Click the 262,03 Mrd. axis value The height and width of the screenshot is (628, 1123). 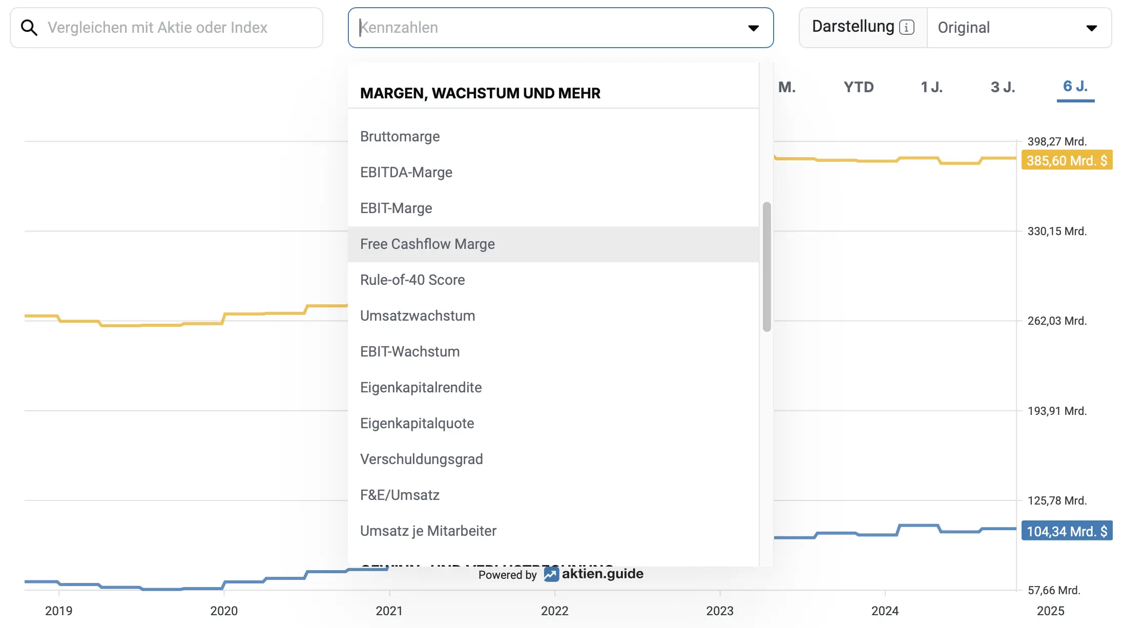click(1057, 321)
